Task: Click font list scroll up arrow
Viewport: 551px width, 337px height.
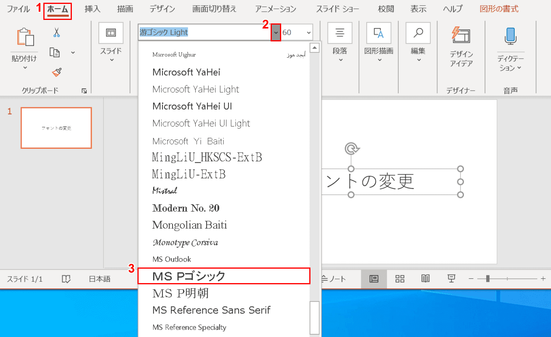Action: 315,48
